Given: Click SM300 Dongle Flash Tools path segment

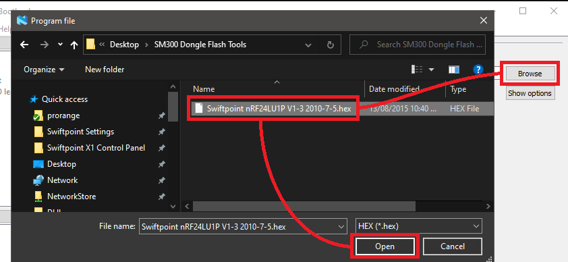Looking at the screenshot, I should coord(200,45).
